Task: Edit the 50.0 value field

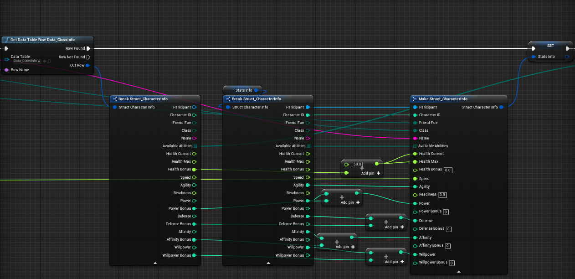Action: (x=357, y=164)
